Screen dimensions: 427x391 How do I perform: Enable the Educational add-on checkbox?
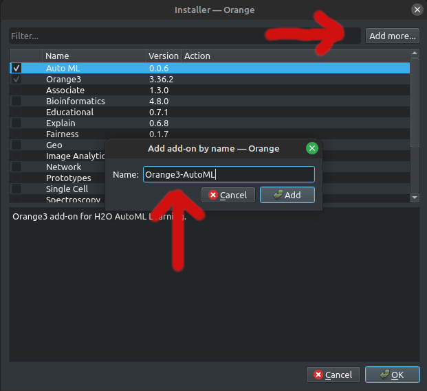[17, 112]
